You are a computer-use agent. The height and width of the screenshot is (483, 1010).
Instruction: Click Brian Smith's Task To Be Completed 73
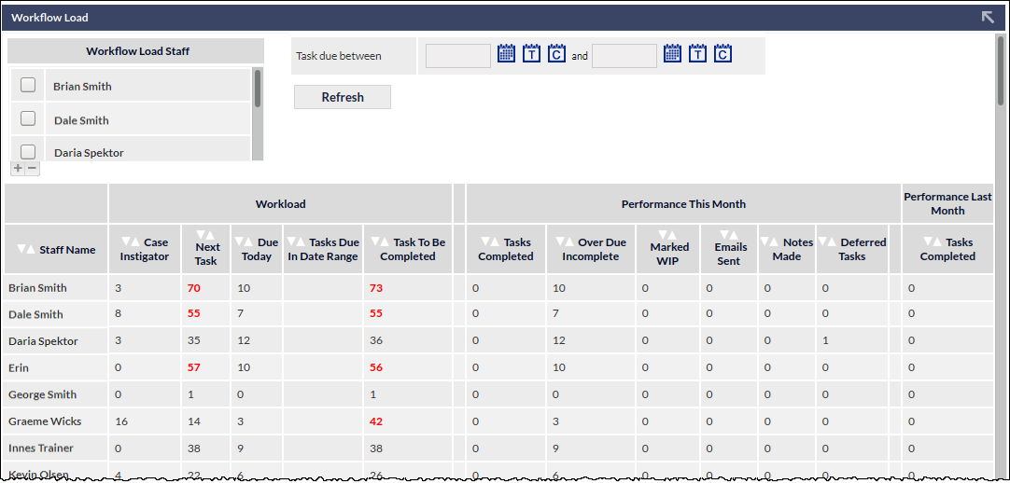pos(376,288)
